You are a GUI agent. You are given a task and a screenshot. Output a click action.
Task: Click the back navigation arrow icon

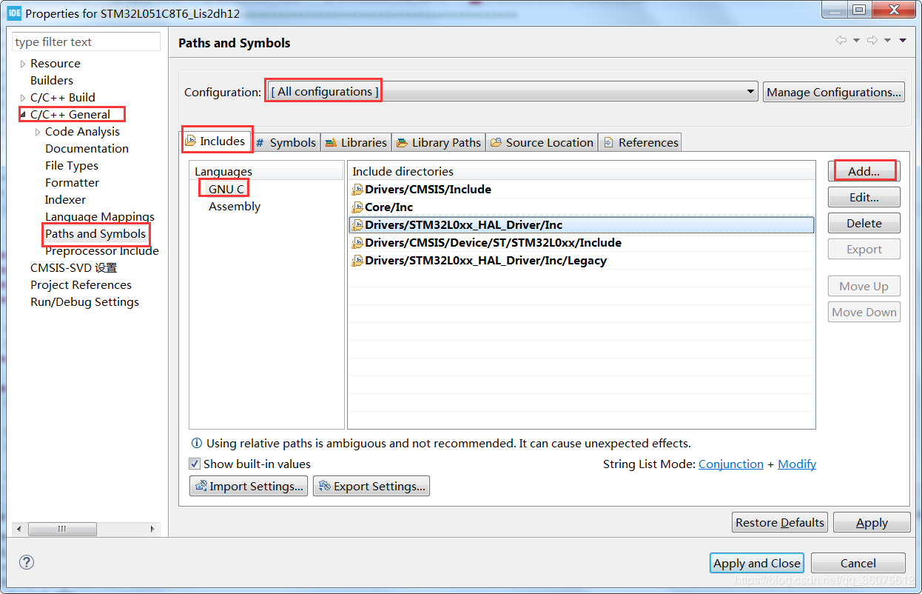click(x=841, y=41)
